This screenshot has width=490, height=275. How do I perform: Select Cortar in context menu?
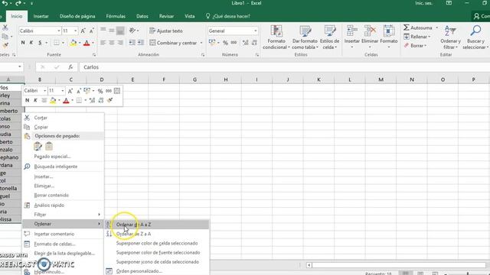pyautogui.click(x=64, y=118)
